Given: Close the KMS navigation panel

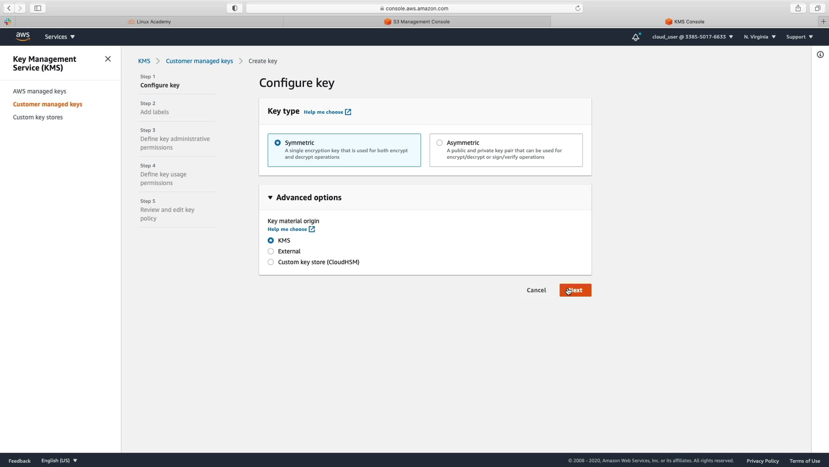Looking at the screenshot, I should click(108, 59).
